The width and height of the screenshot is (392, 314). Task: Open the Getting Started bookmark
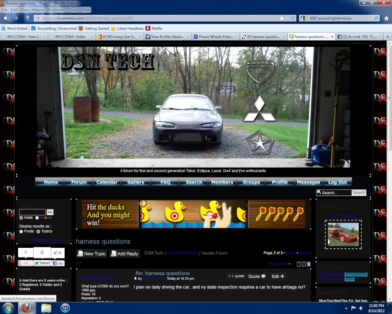click(94, 28)
